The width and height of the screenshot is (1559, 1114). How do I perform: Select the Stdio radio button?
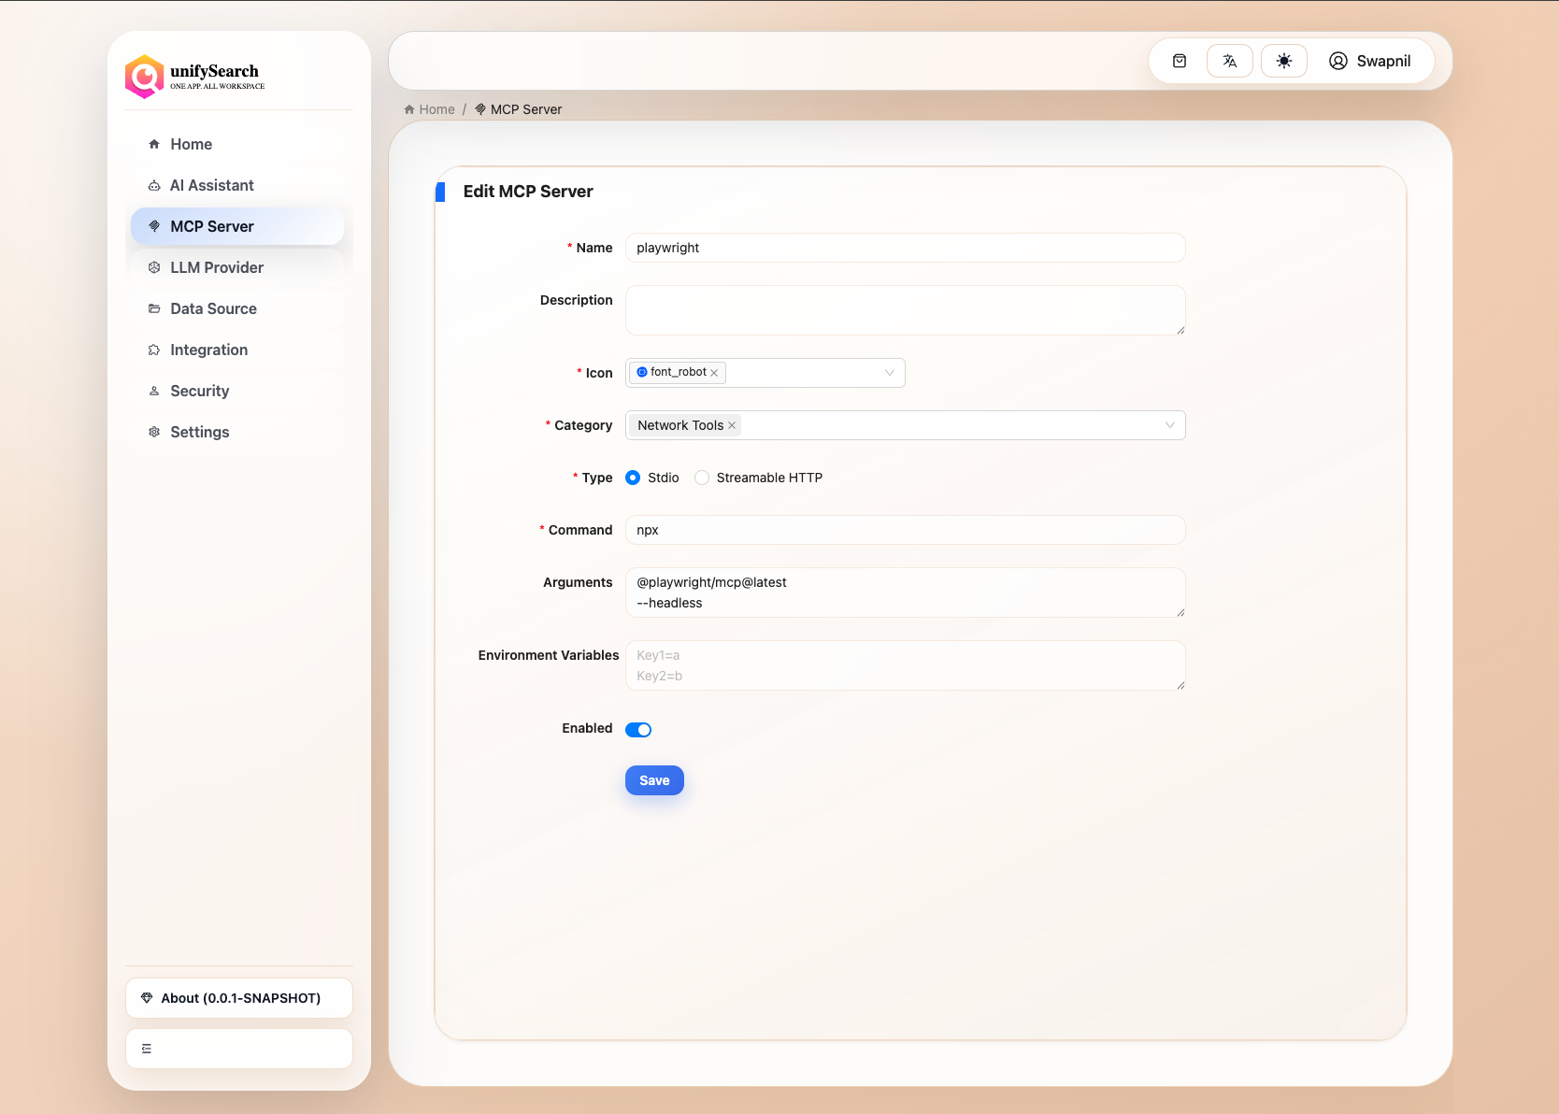633,478
